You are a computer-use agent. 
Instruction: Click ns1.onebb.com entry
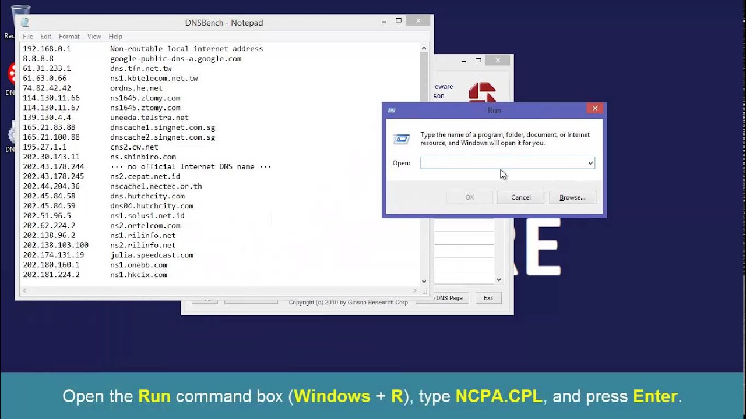click(139, 265)
